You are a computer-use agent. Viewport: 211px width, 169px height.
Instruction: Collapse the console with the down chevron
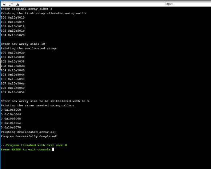point(4,5)
